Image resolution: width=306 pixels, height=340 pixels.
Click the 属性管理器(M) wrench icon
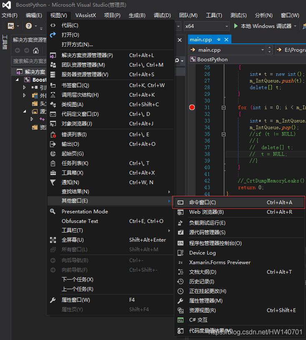[x=181, y=301]
